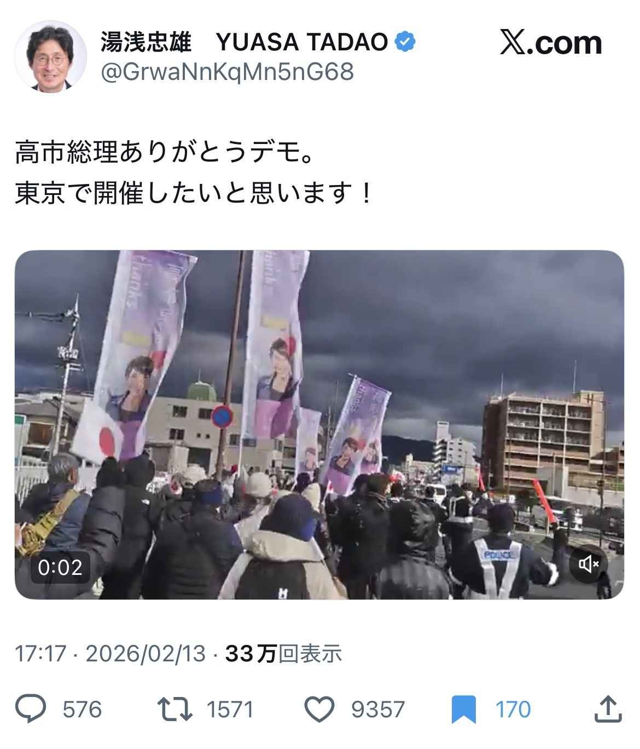Image resolution: width=640 pixels, height=749 pixels.
Task: Click display name 湯浅忠雄 YUASA TADAO
Action: (x=245, y=42)
